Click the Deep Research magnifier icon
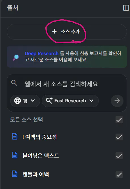 [16, 57]
